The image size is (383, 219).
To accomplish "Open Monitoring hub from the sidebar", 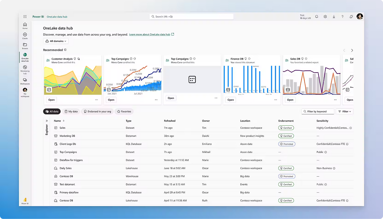I will 25,70.
